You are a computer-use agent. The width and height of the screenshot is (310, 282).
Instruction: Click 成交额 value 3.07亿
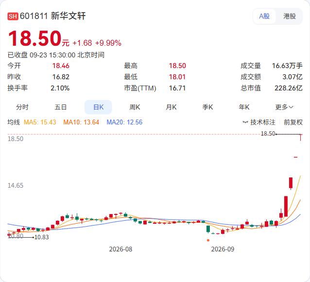293,77
